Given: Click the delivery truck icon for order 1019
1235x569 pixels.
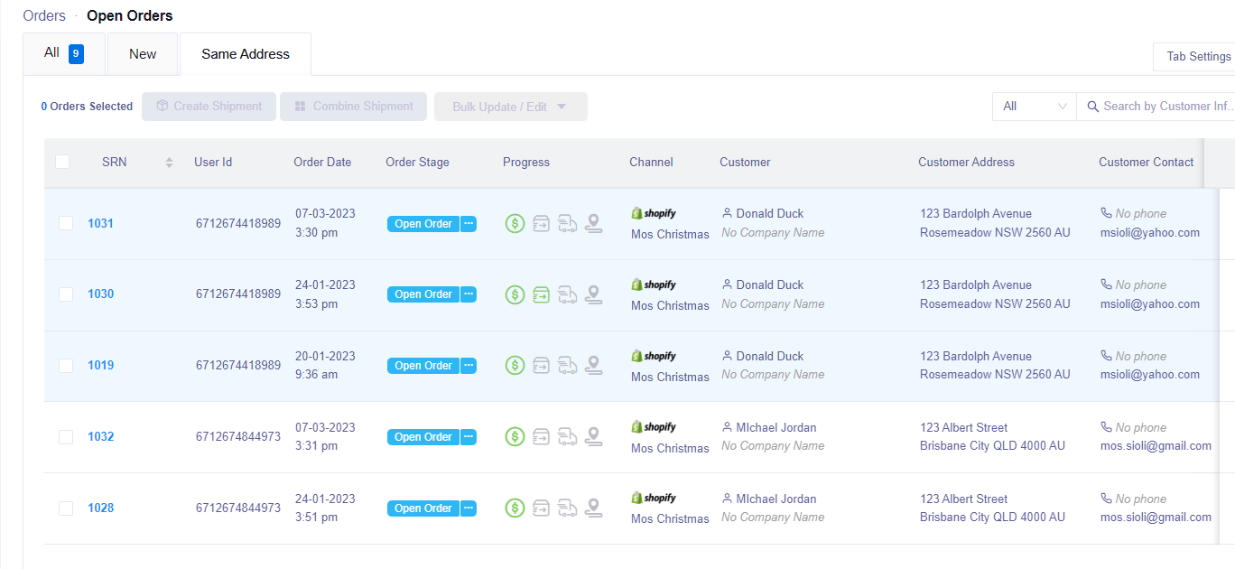Looking at the screenshot, I should [x=567, y=366].
